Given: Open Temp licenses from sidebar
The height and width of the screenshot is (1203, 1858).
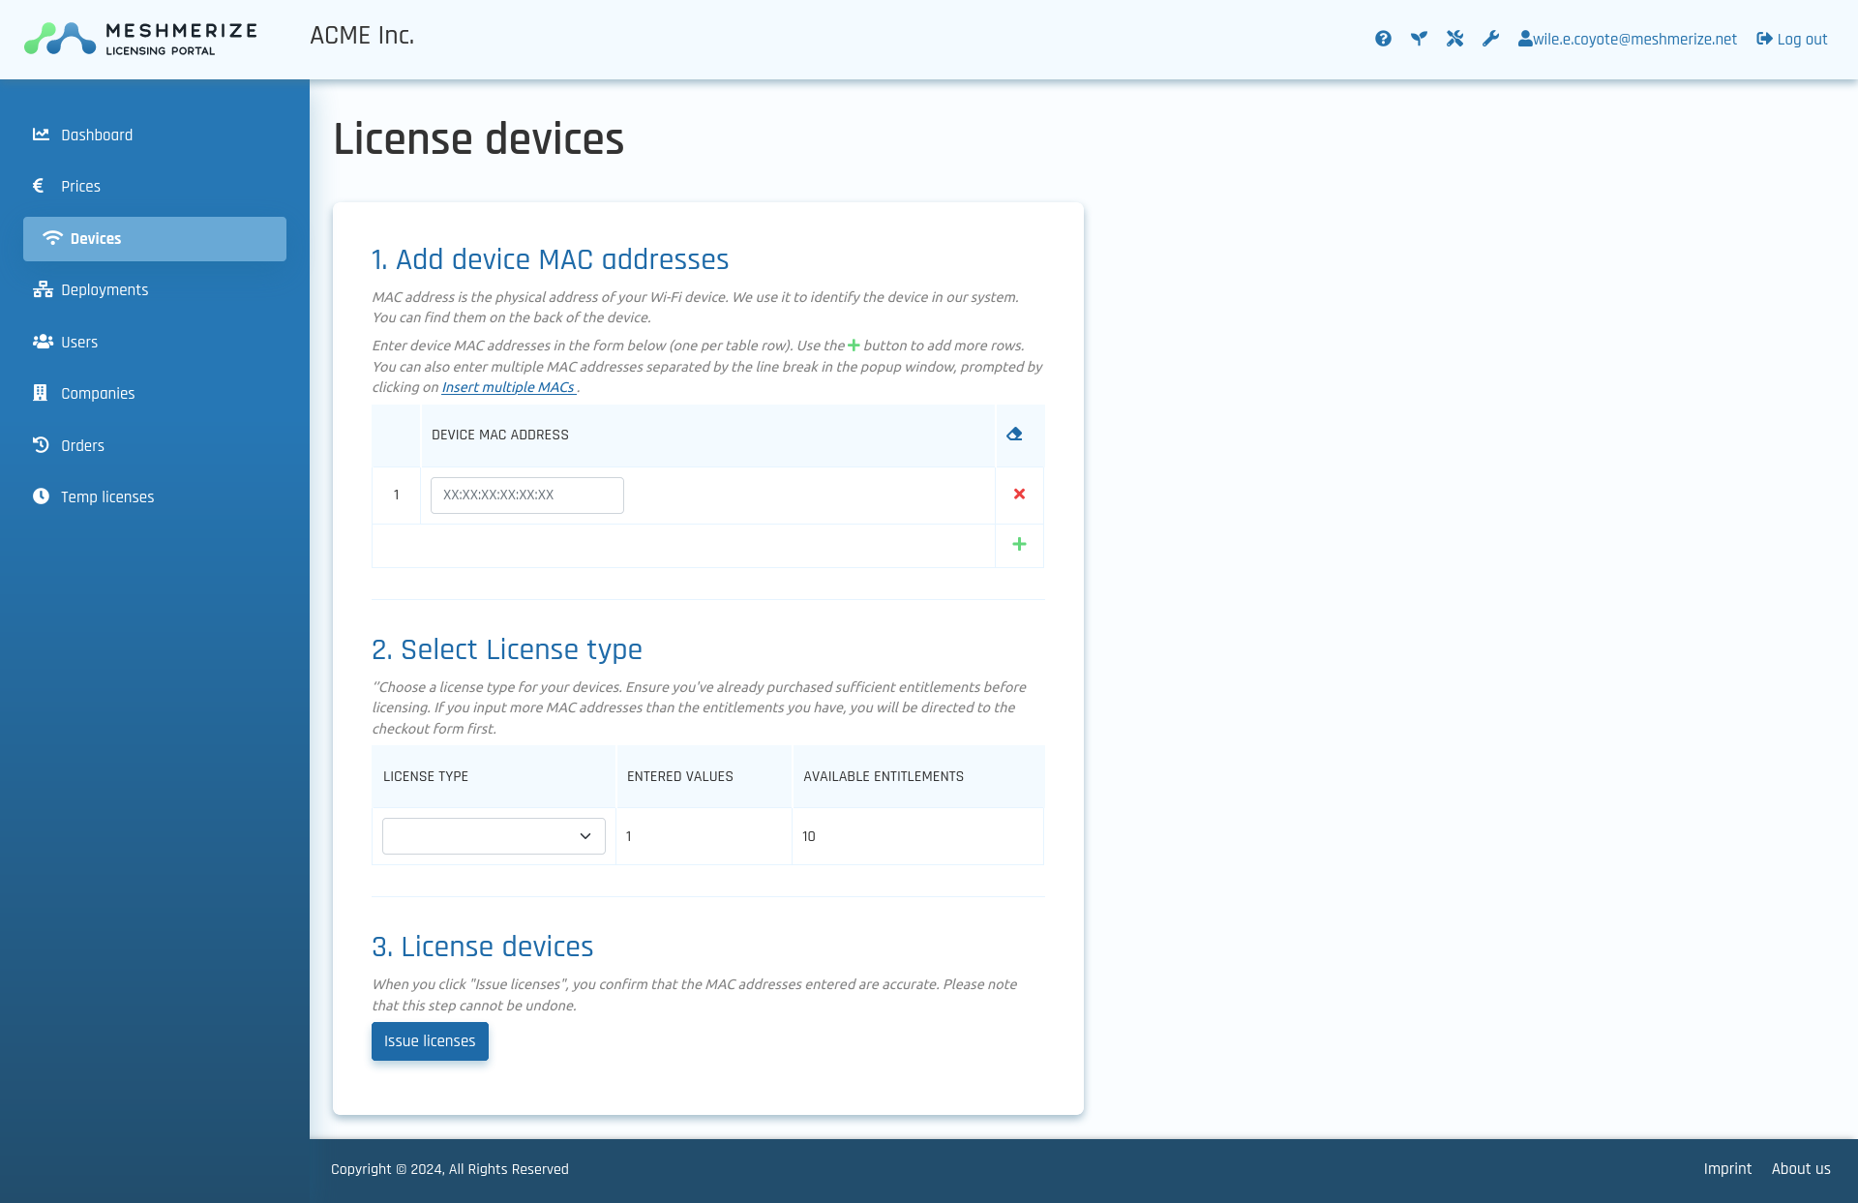Looking at the screenshot, I should pyautogui.click(x=107, y=497).
